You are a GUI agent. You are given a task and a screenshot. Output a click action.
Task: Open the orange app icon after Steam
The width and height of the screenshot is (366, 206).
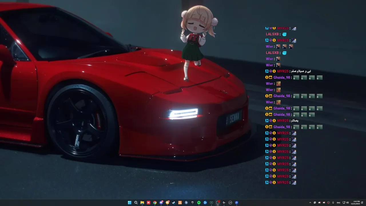tap(180, 203)
